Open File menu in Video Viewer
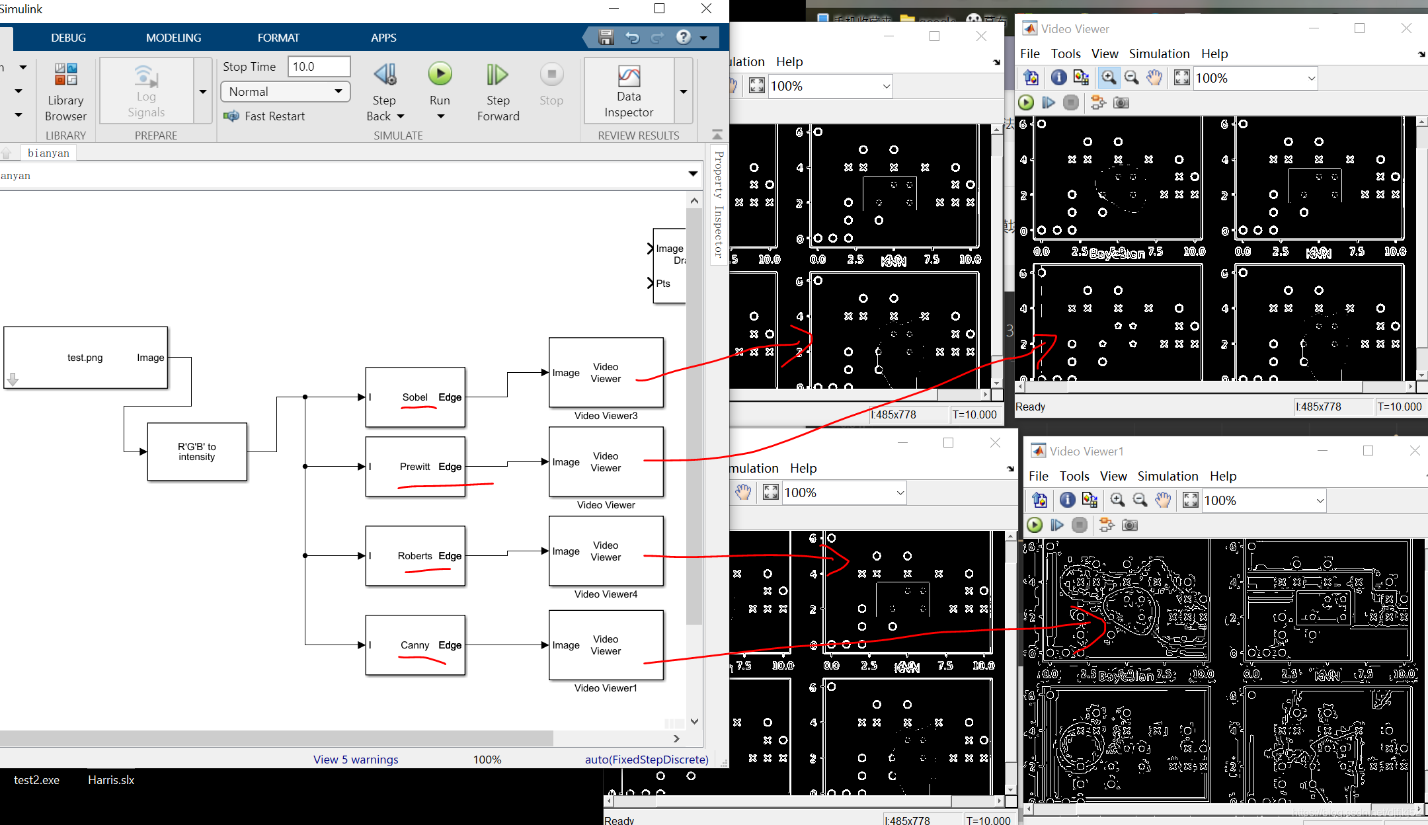This screenshot has width=1428, height=825. point(1029,54)
